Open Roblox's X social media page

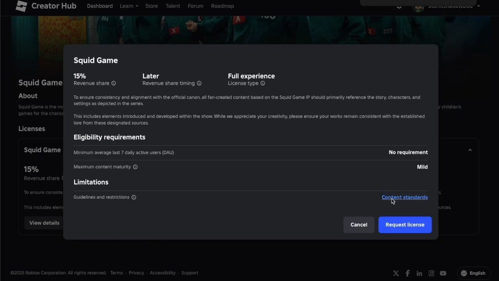(396, 273)
